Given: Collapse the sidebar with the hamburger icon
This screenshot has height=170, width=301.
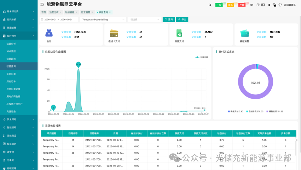Looking at the screenshot, I should 42,5.
